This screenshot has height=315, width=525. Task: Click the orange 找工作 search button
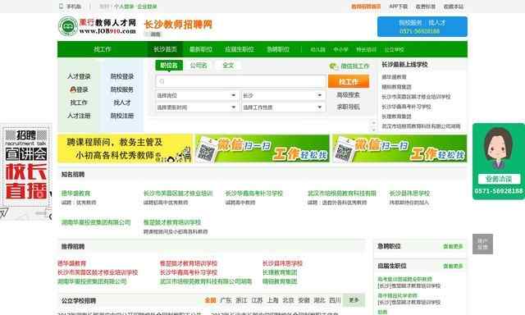coord(349,81)
